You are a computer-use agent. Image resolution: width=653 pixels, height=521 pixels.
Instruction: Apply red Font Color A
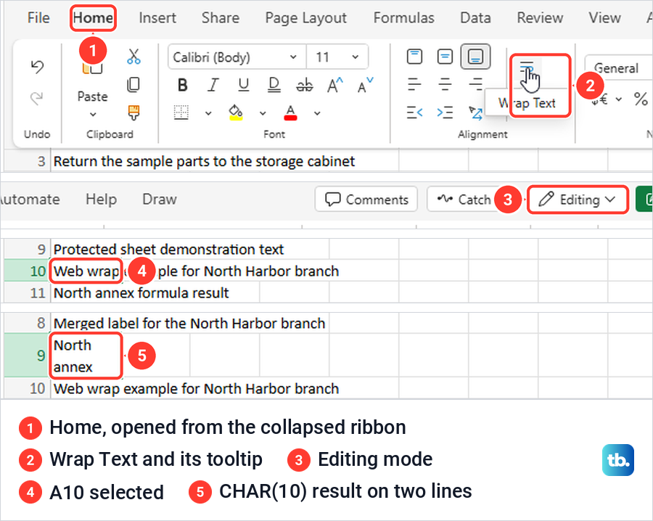[290, 112]
